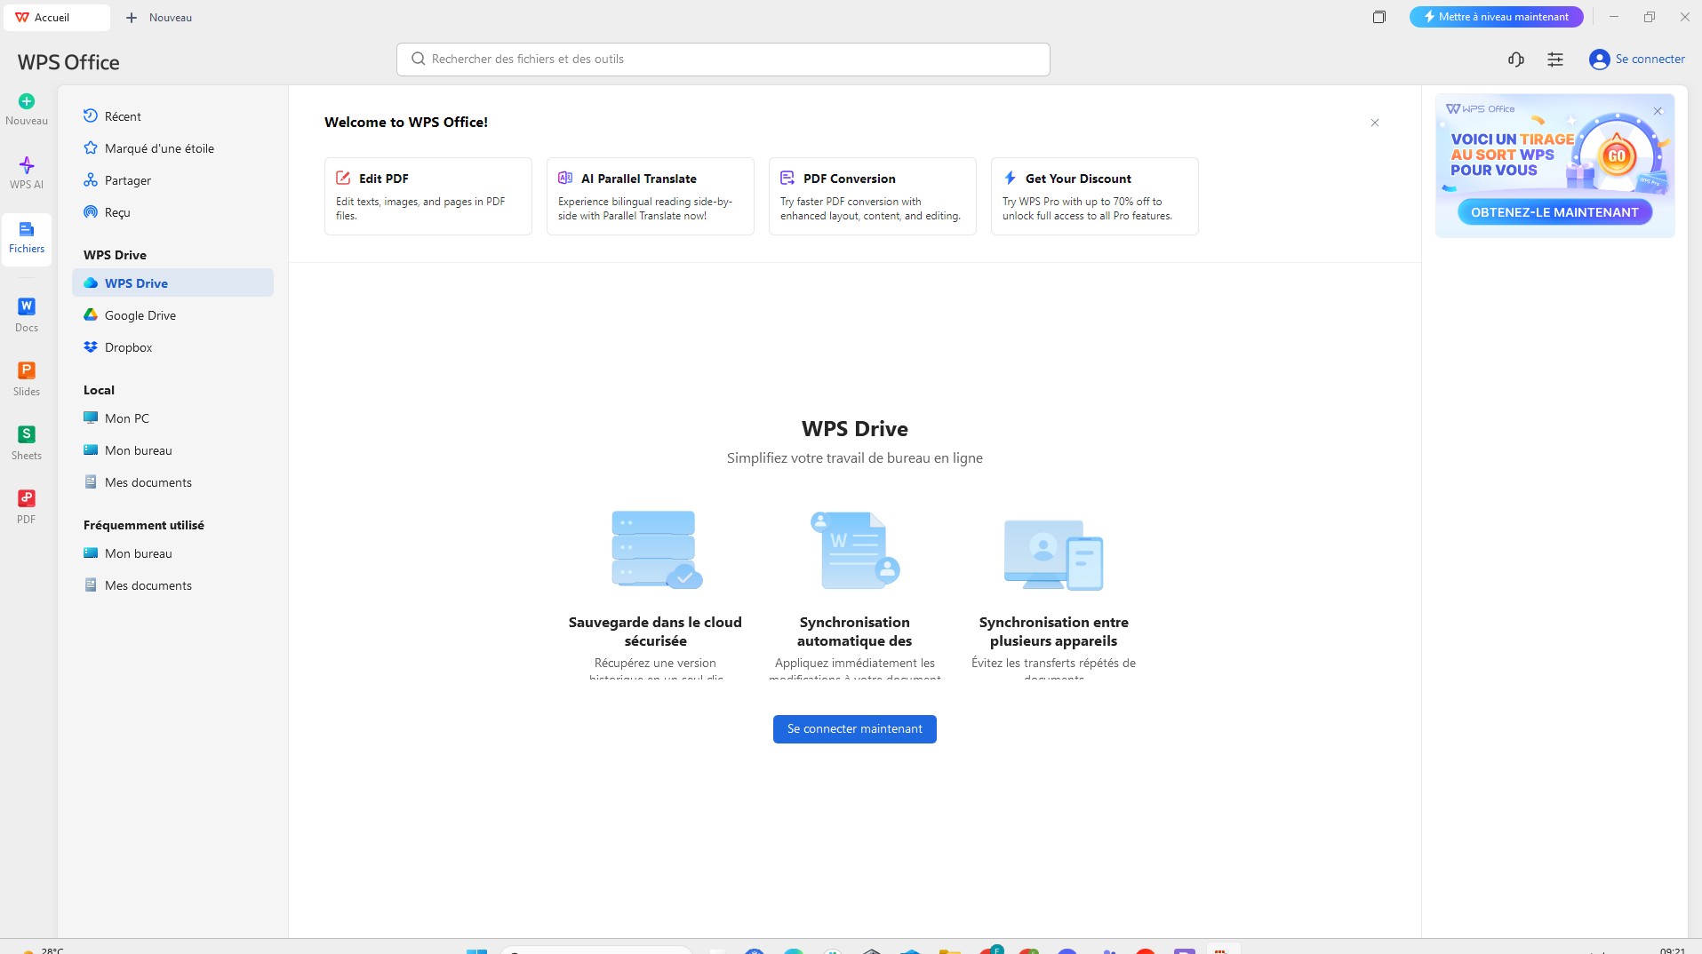Click Mettre à niveau maintenant
Screen dimensions: 1702x954
(x=1496, y=16)
